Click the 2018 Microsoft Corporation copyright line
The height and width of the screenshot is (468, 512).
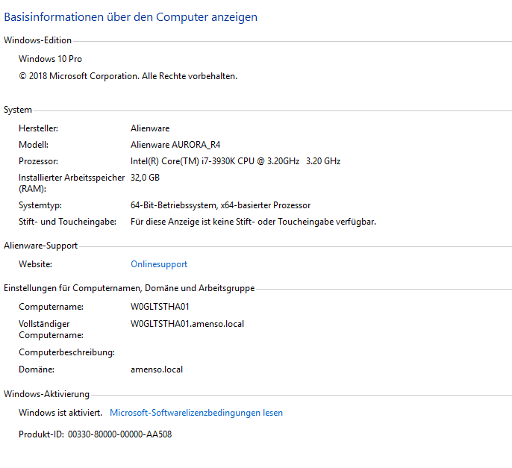click(128, 76)
